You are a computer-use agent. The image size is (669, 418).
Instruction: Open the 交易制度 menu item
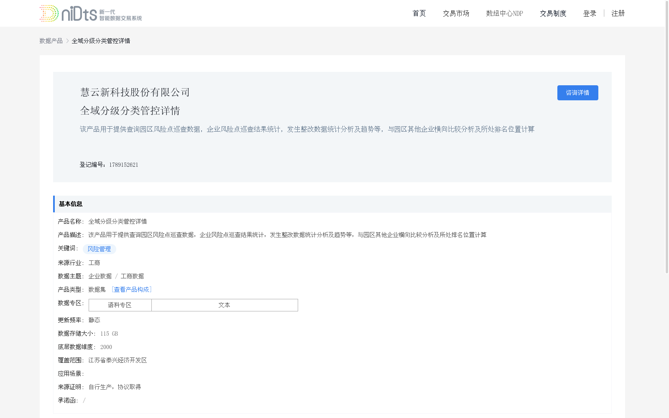553,13
